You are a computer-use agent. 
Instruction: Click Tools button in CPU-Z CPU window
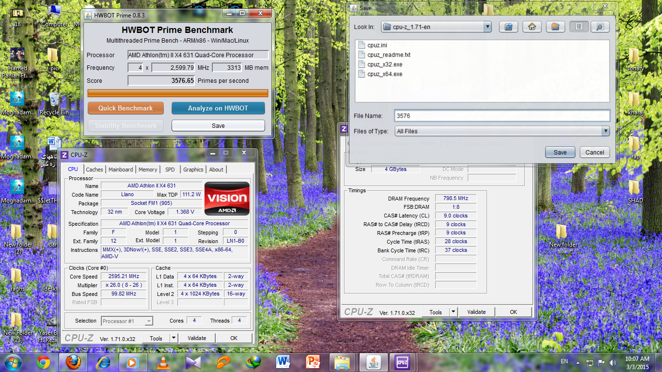(156, 338)
